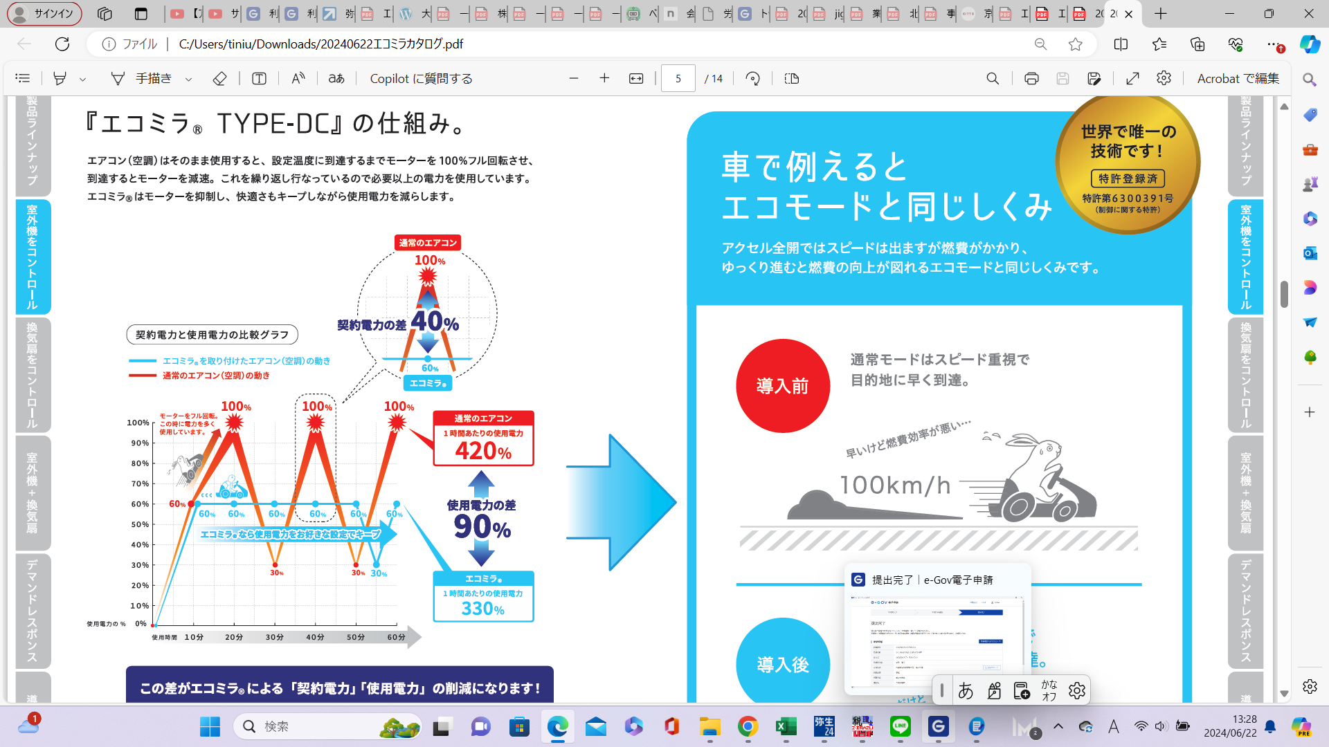Screen dimensions: 1329x747
Task: Open PDF viewer settings gear
Action: (x=1164, y=79)
